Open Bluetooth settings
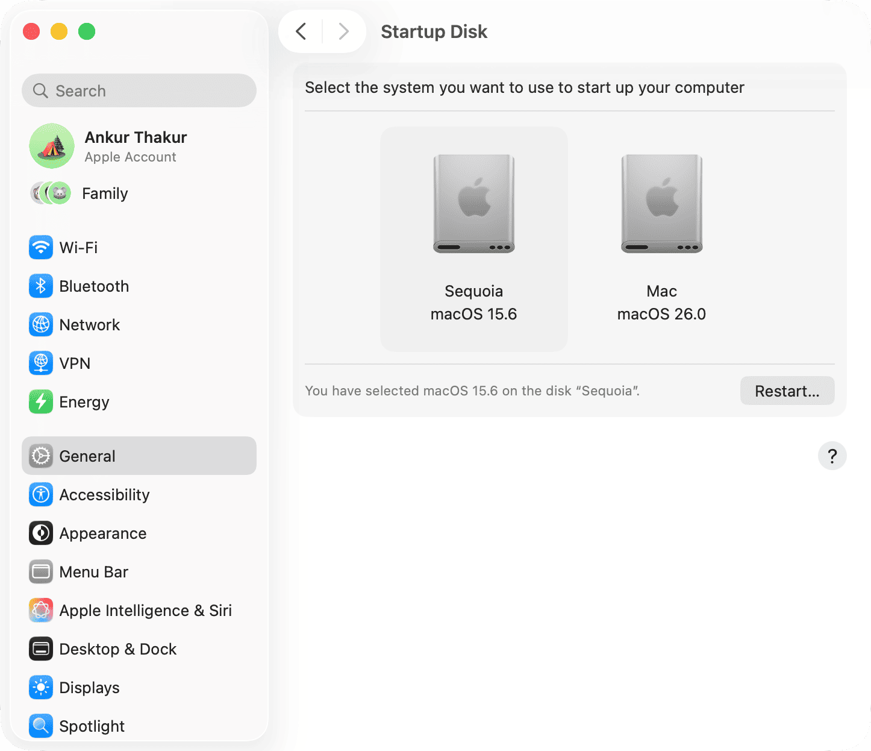 (x=94, y=286)
